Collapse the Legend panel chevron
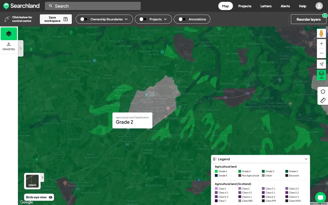Screen dimensions: 328x205 306,159
